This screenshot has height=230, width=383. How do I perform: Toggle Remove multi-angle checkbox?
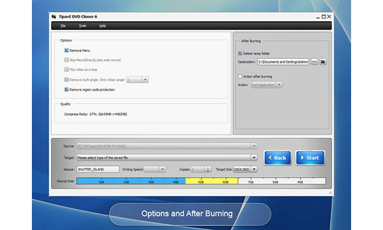tap(66, 80)
